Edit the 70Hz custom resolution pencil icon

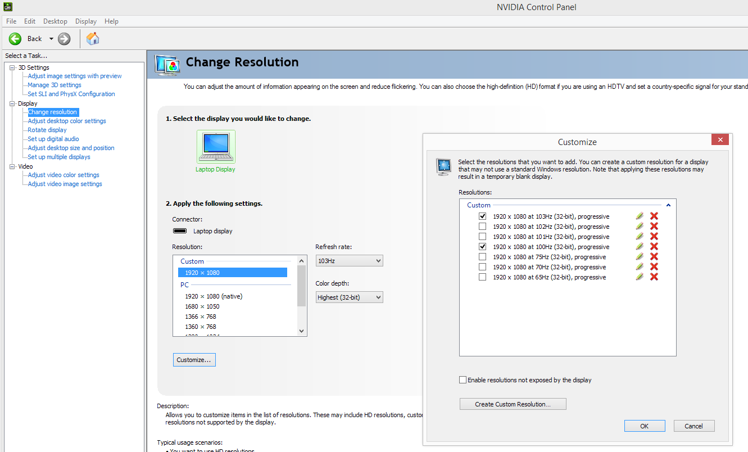639,266
